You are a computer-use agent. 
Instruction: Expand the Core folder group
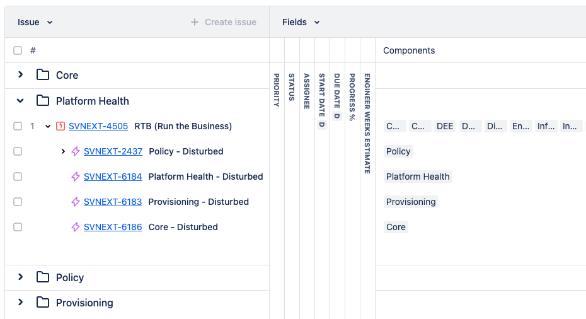tap(21, 75)
